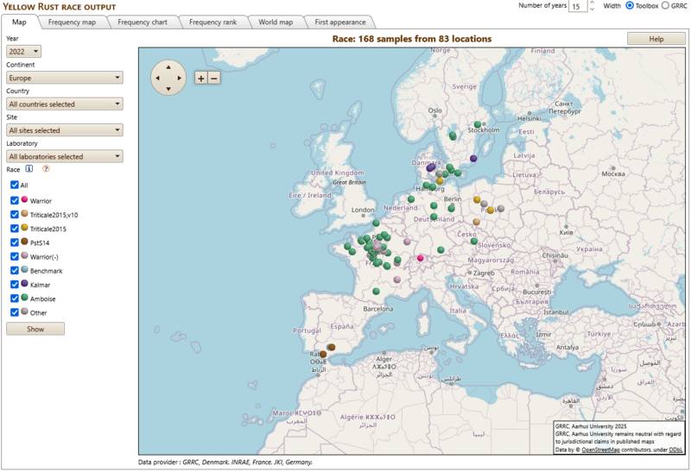
Task: Toggle the Amboise race checkbox
Action: [x=15, y=298]
